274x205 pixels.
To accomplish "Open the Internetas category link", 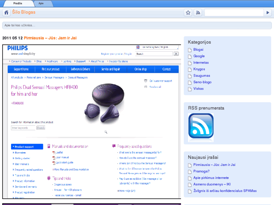I will click(x=201, y=63).
